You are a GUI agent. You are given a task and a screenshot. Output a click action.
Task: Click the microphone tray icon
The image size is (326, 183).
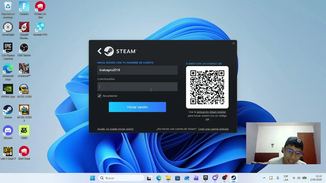tap(278, 178)
